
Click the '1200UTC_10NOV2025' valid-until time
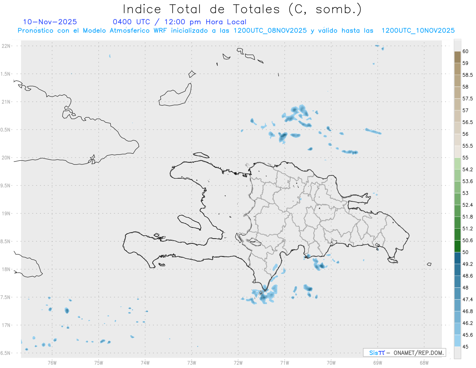tap(418, 31)
